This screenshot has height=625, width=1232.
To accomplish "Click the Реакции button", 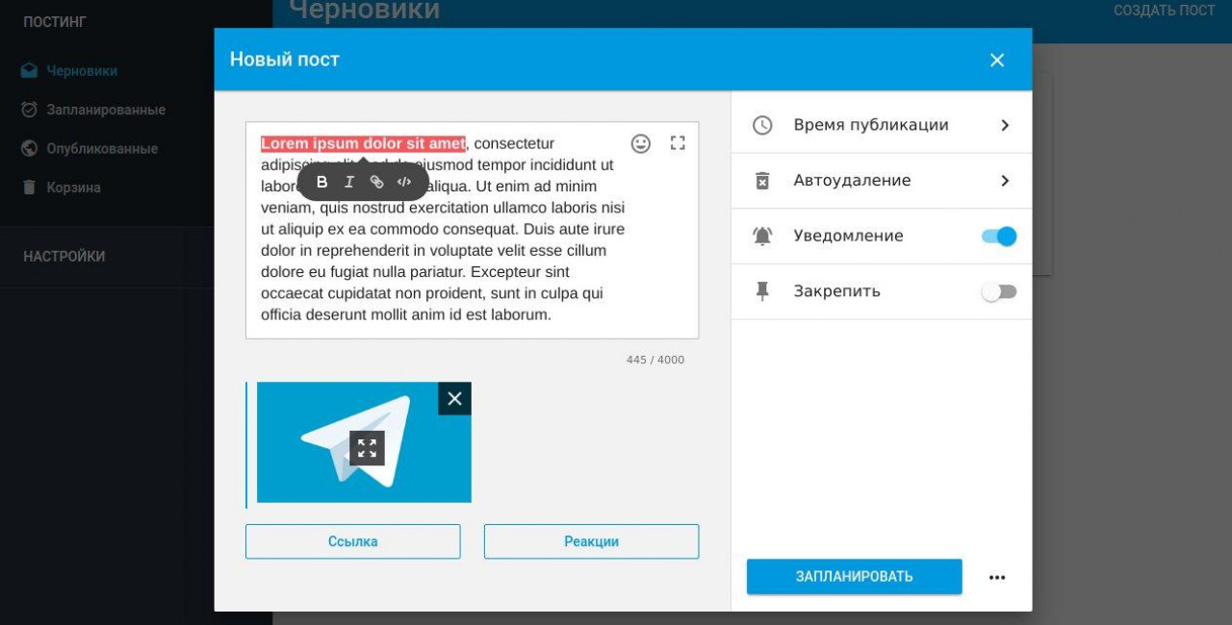I will [x=592, y=541].
